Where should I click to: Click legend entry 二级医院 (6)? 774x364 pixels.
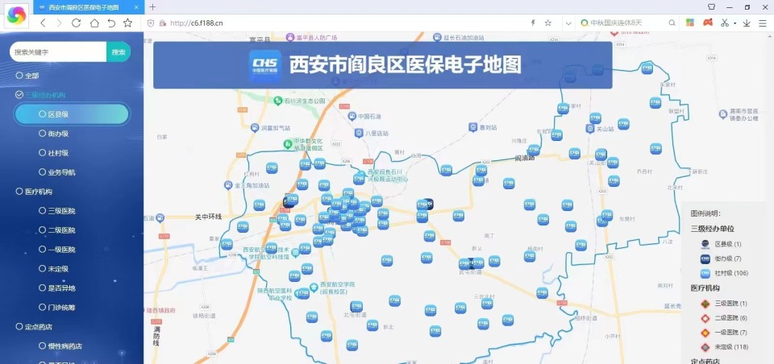pyautogui.click(x=724, y=317)
